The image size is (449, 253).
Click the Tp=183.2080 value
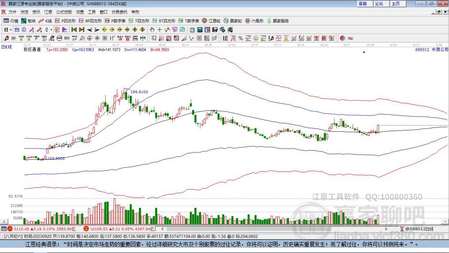point(57,49)
